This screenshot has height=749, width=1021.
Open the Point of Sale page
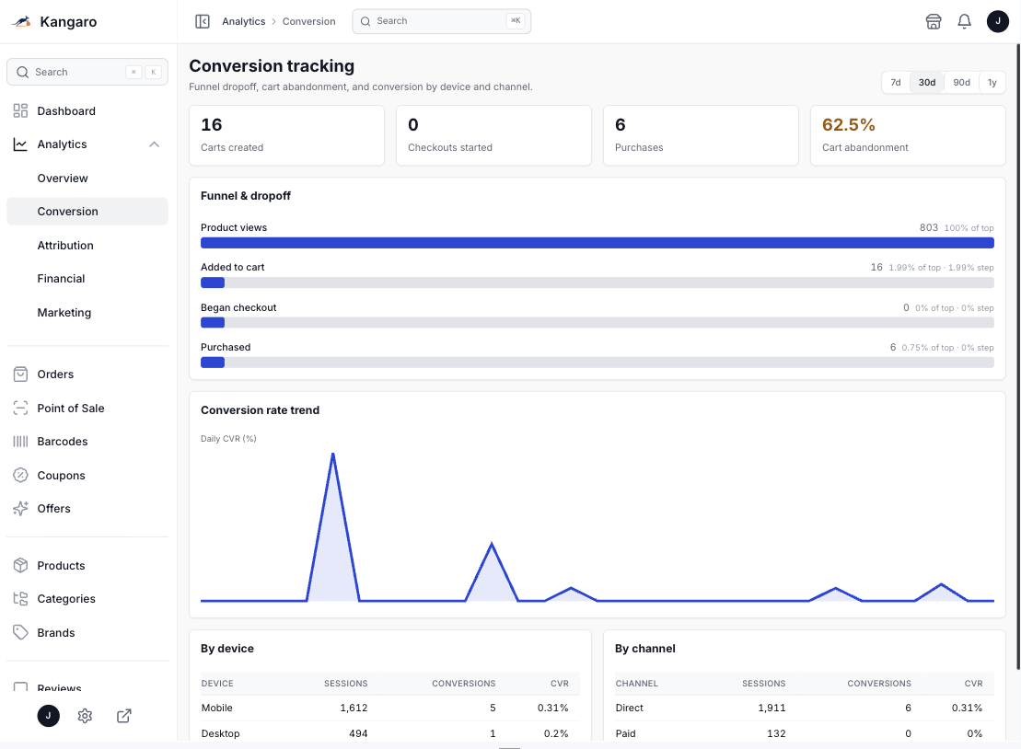click(87, 408)
